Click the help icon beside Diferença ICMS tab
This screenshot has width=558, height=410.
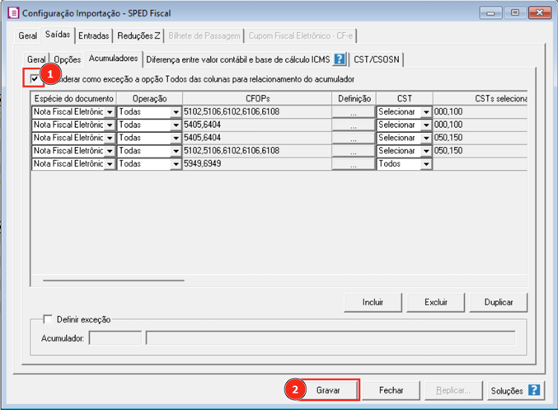pos(339,59)
